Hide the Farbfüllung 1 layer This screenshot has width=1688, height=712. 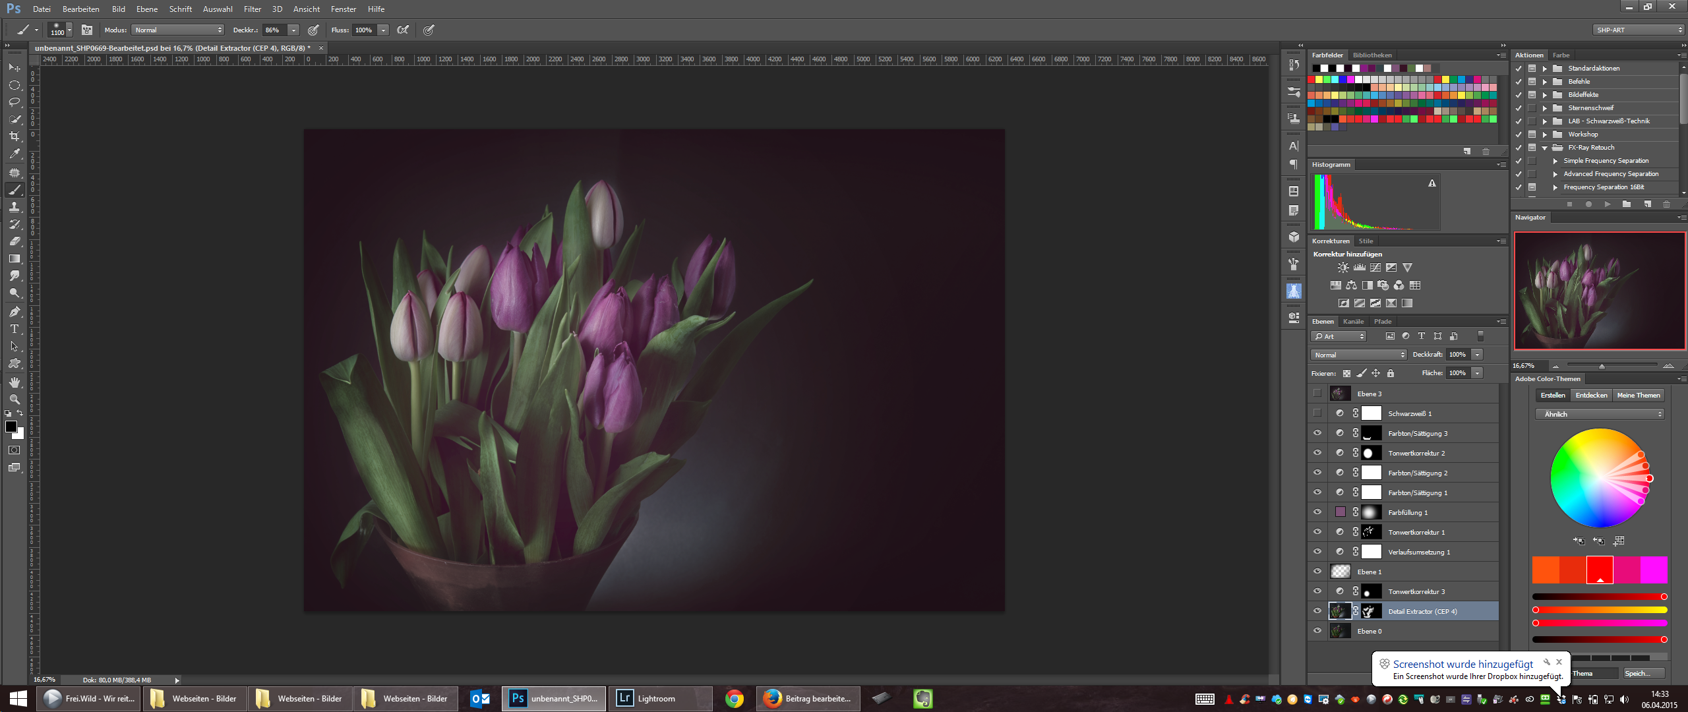(1317, 512)
